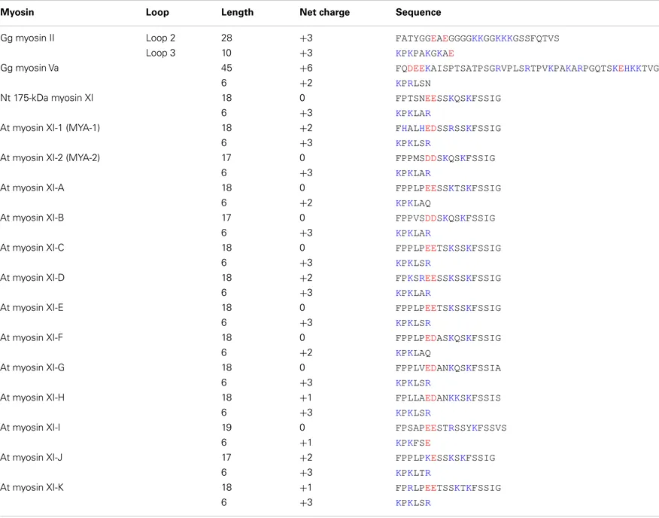Select sequence KPKPAKGKAE
The width and height of the screenshot is (659, 518).
[424, 53]
